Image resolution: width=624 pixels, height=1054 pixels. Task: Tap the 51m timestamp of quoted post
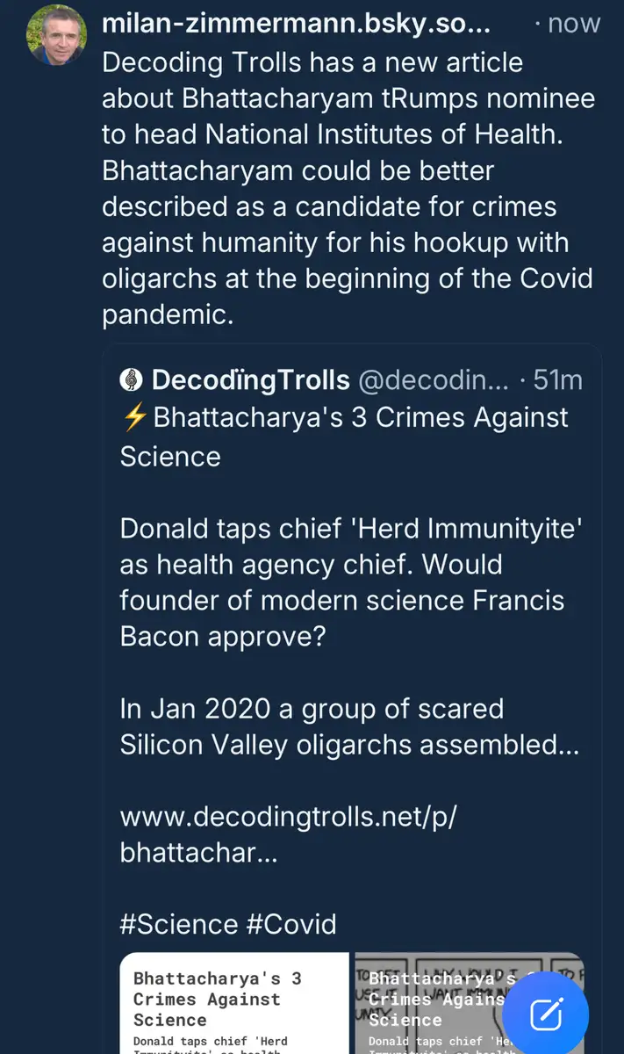point(557,379)
